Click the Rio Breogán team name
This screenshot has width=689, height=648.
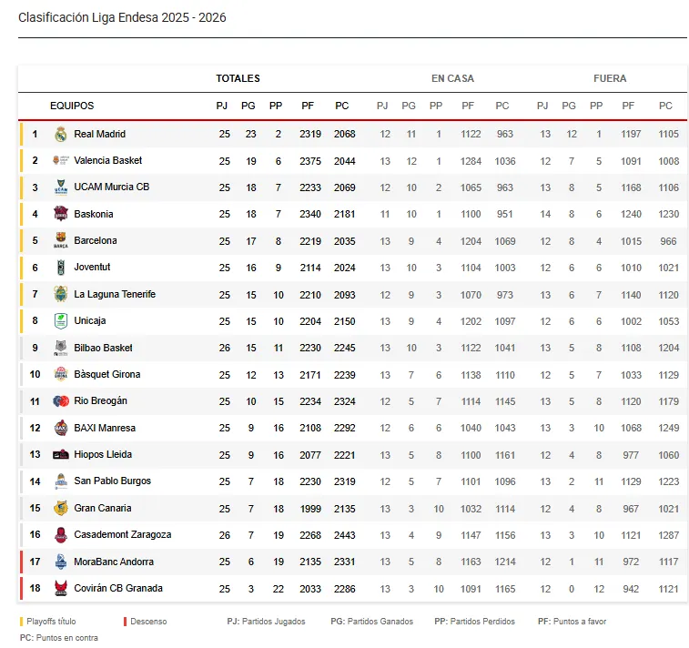pyautogui.click(x=101, y=401)
